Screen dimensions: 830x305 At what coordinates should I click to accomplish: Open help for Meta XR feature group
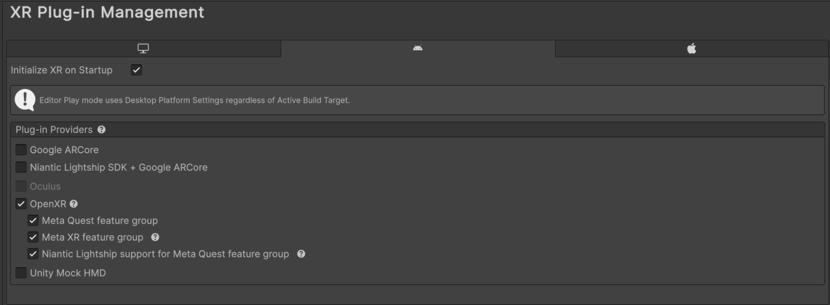(154, 237)
